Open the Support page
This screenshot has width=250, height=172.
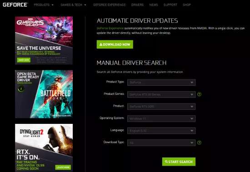click(x=170, y=5)
